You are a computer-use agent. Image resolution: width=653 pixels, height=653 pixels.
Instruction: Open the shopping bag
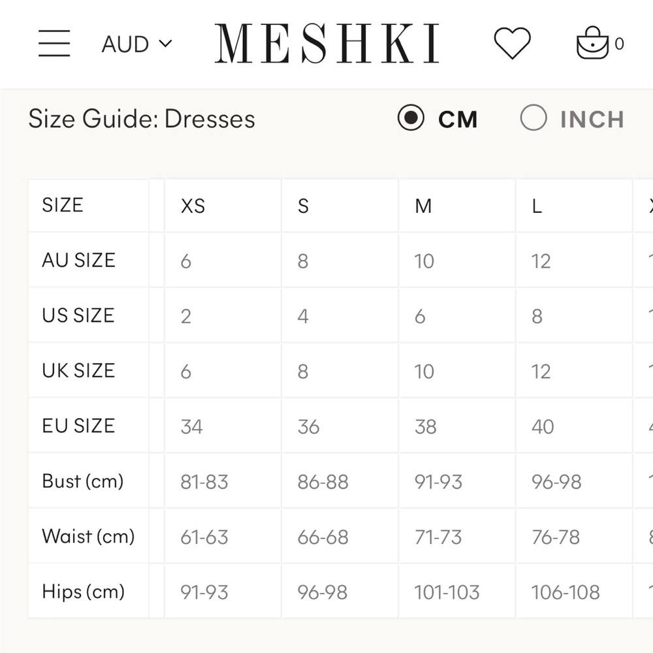[593, 44]
